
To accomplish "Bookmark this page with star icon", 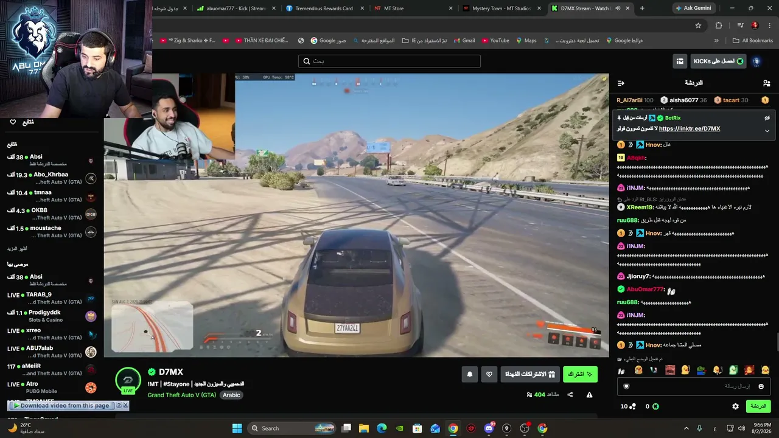I will click(698, 26).
